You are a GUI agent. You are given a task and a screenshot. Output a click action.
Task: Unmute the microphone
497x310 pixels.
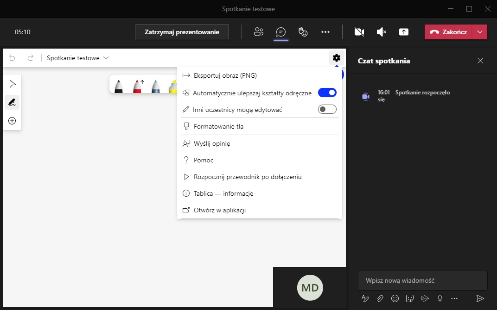pyautogui.click(x=381, y=32)
